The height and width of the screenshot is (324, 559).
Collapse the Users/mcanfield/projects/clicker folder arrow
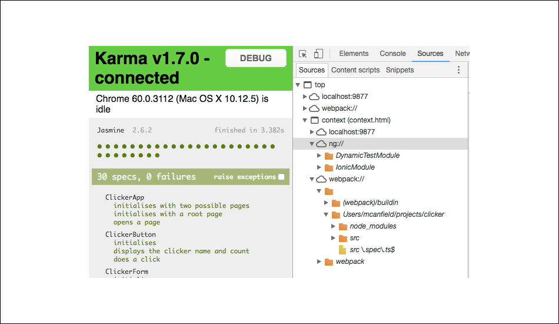326,214
